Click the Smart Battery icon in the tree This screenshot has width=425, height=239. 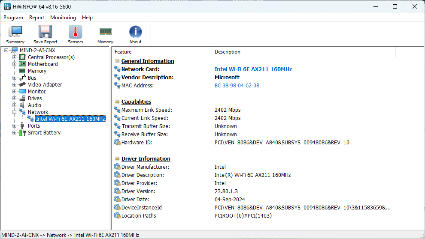tap(22, 132)
